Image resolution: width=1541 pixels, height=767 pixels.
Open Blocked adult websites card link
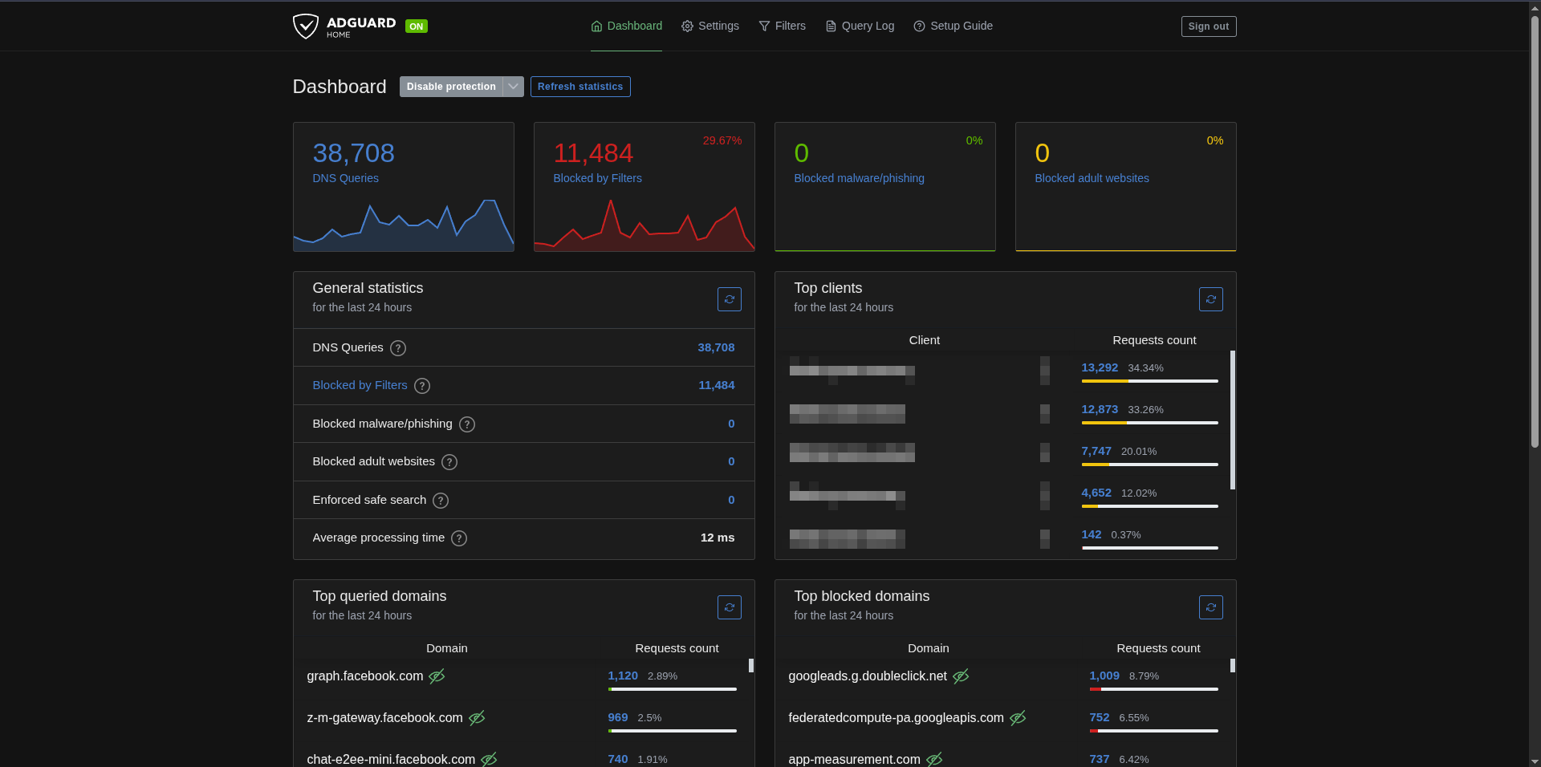pos(1092,178)
